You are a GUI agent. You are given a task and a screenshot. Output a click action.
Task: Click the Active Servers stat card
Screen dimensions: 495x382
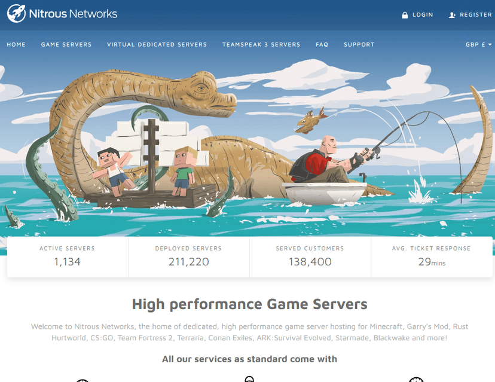[x=67, y=256]
